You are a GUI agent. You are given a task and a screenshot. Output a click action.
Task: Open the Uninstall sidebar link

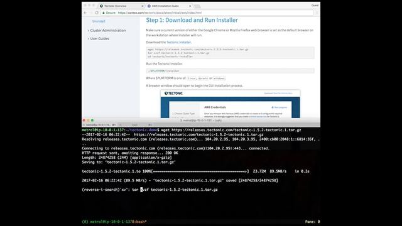pyautogui.click(x=99, y=21)
